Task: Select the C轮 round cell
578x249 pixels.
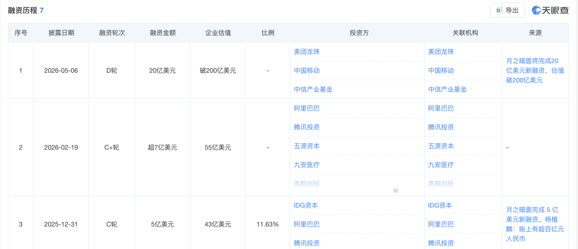Action: (112, 224)
